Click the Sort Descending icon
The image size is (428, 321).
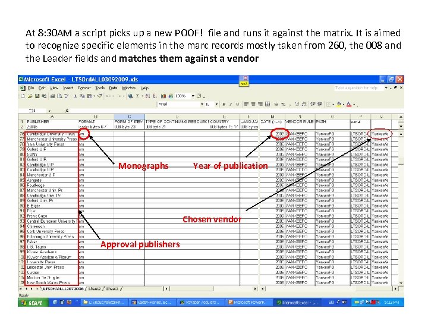(154, 96)
